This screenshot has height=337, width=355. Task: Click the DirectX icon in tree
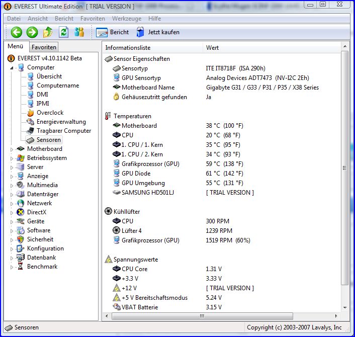point(21,212)
